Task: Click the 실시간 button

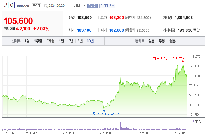Action: (92, 6)
